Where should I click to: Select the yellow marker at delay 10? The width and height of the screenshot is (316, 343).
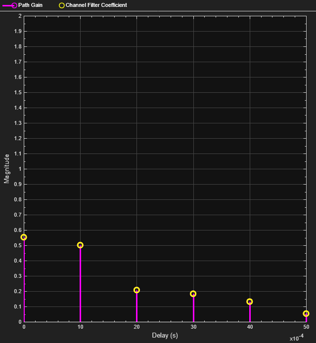coord(80,245)
